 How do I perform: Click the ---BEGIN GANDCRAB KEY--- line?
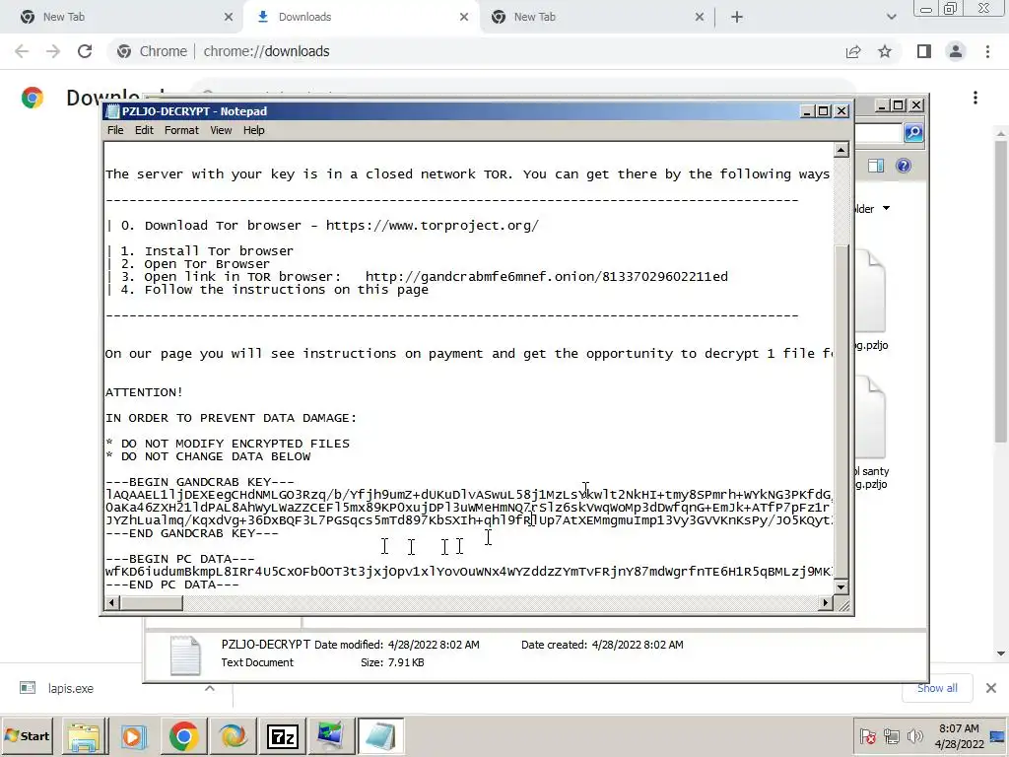click(199, 481)
